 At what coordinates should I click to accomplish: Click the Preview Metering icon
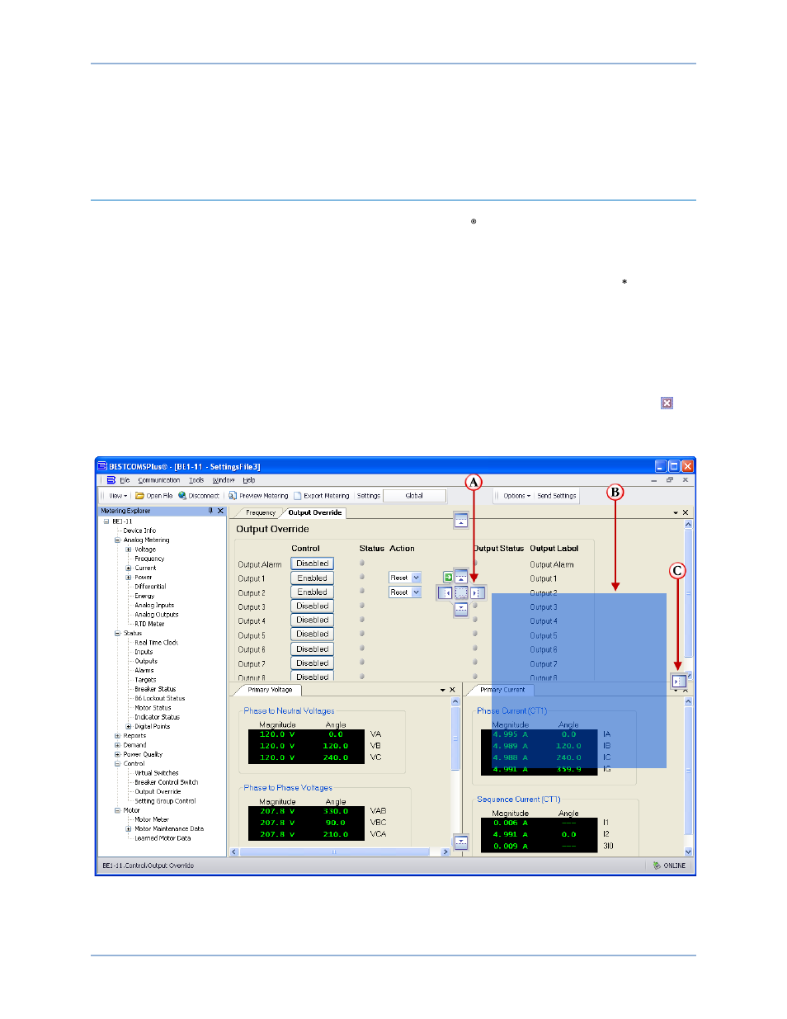point(233,496)
